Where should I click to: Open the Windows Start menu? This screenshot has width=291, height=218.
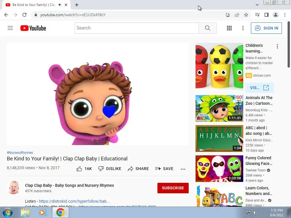coord(7,212)
